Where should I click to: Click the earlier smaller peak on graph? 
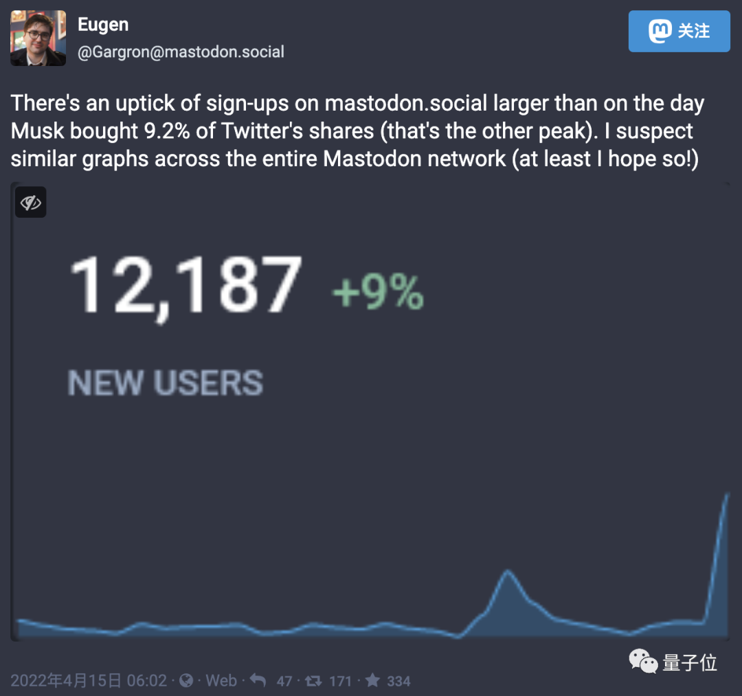(508, 572)
